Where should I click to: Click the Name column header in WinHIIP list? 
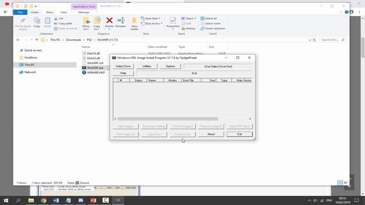pos(155,80)
